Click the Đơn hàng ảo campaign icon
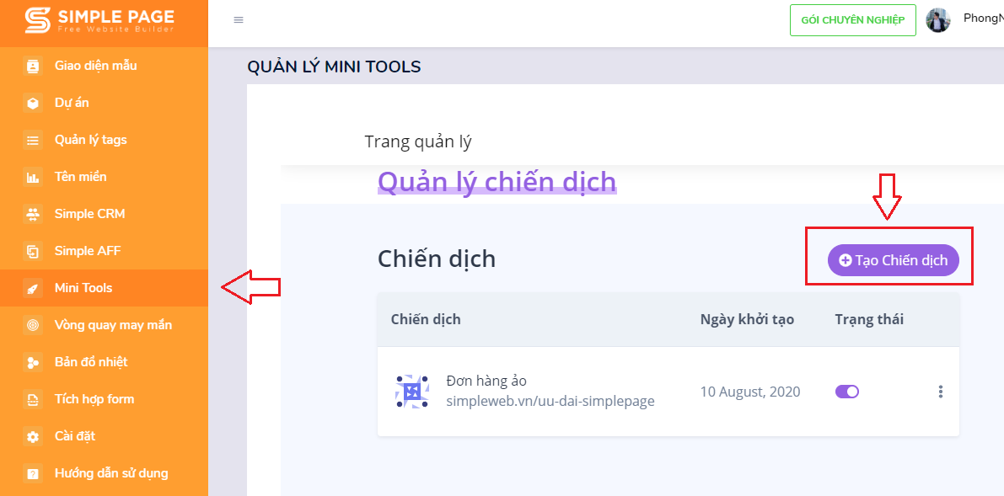The width and height of the screenshot is (1004, 496). 411,391
